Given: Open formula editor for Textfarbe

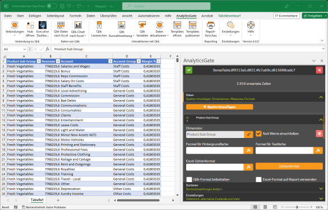Looking at the screenshot, I should click(318, 150).
